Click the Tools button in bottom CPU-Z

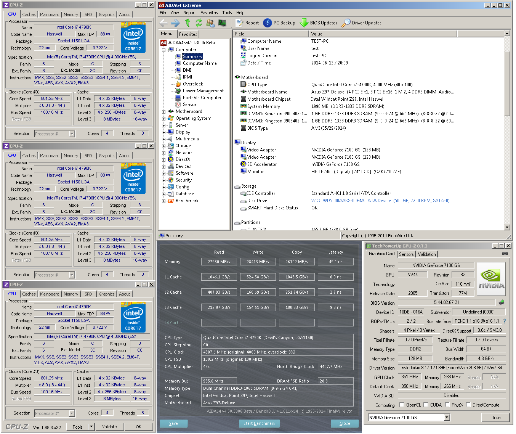coord(78,427)
